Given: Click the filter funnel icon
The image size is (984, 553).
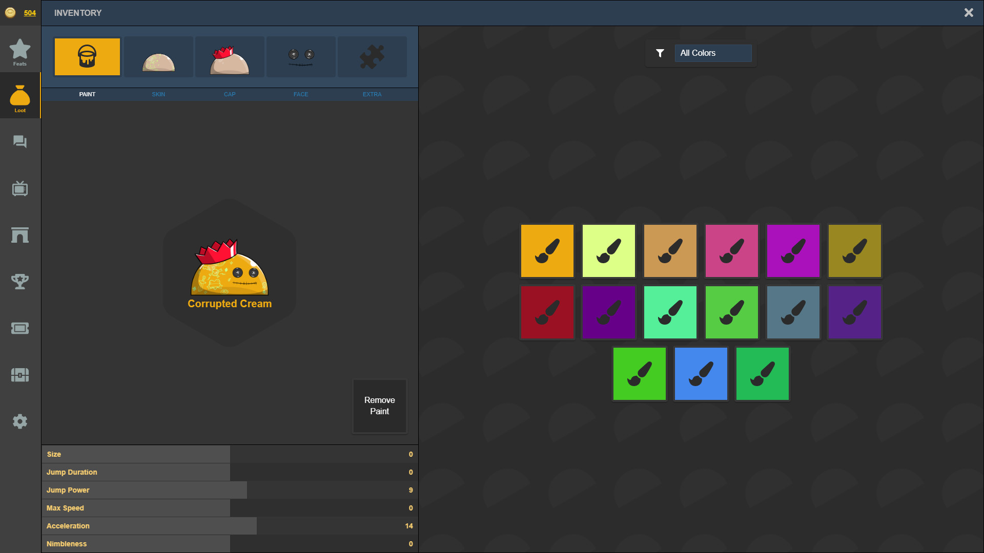Looking at the screenshot, I should point(660,53).
